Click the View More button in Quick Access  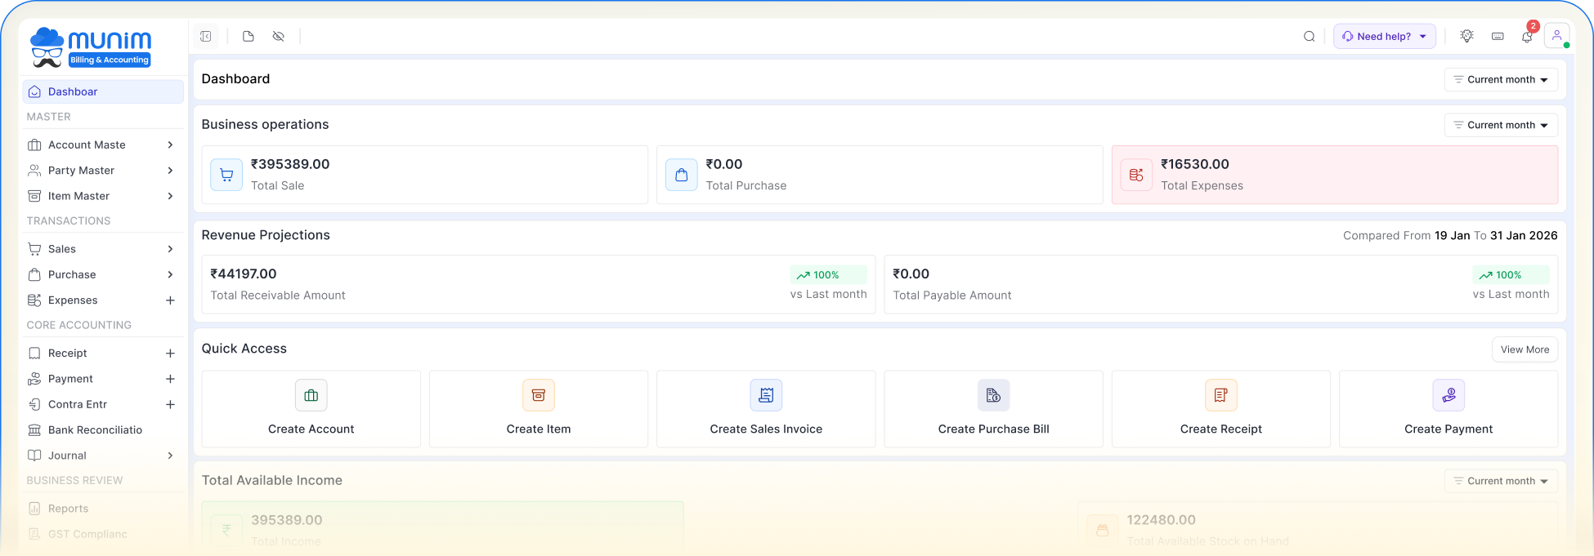pos(1525,350)
